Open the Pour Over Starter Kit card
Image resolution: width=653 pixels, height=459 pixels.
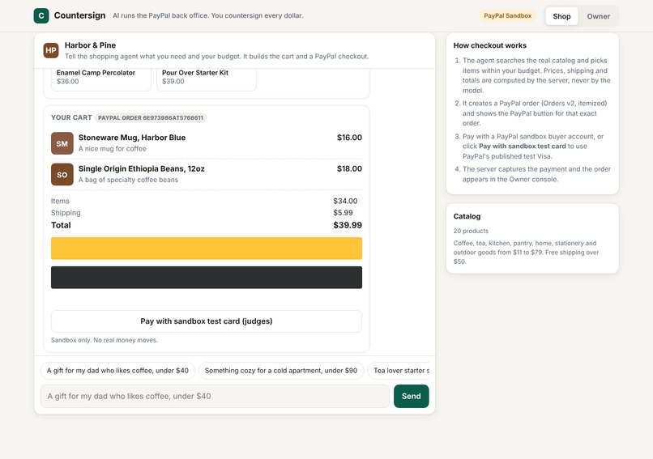pyautogui.click(x=206, y=79)
